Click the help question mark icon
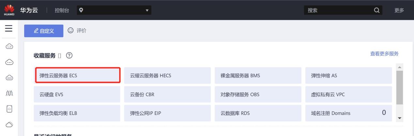Screen dimensions: 414x136 pos(69,55)
